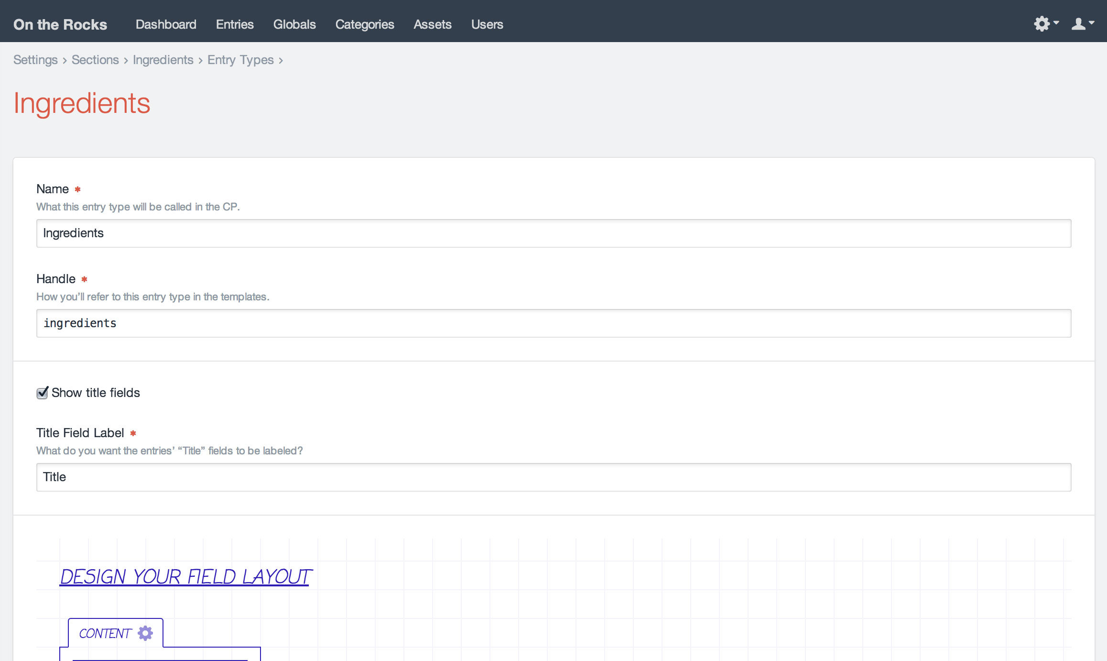Open Globals from top navigation

(294, 24)
